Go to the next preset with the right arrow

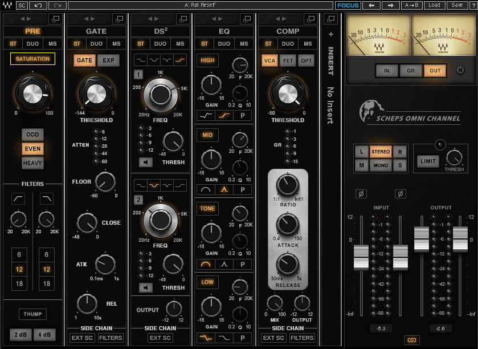pos(390,5)
